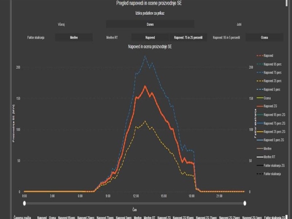Click the Čas axis title
Viewport: 292px width, 219px height.
(135, 210)
